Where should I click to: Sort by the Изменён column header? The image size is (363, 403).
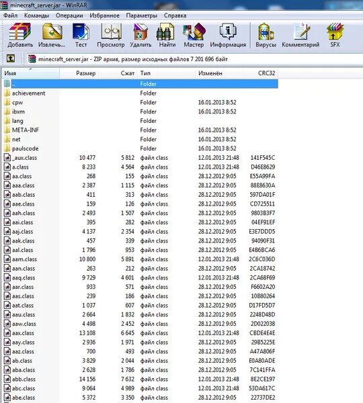220,73
